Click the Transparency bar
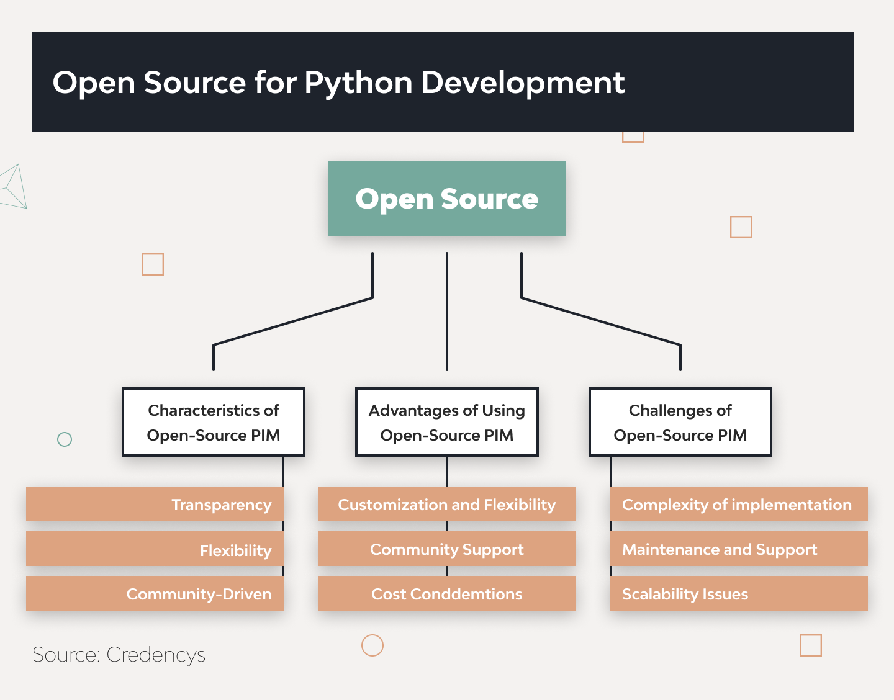Screen dimensions: 894x700 [x=155, y=505]
